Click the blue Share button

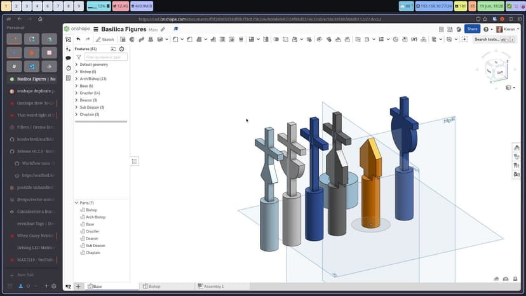coord(472,29)
